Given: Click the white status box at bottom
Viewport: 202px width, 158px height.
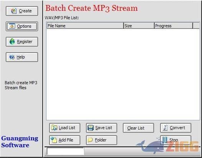Looking at the screenshot, I should tap(65, 151).
